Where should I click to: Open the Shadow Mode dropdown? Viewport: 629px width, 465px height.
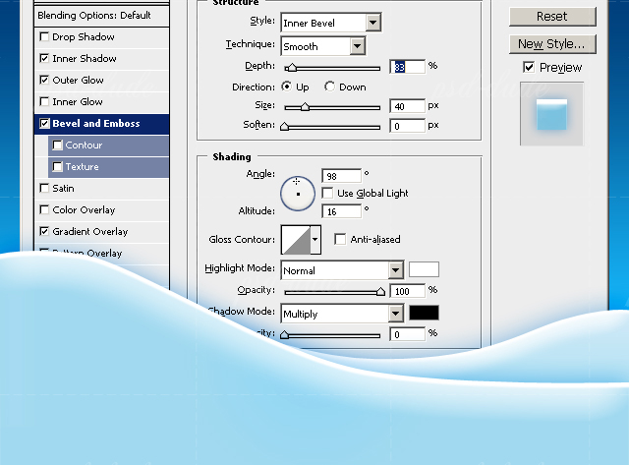click(x=342, y=314)
